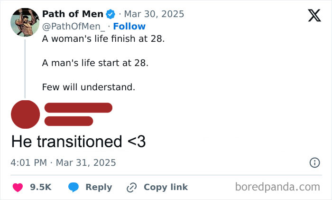Click the red redacted reply avatar
332x200 pixels.
tap(25, 114)
